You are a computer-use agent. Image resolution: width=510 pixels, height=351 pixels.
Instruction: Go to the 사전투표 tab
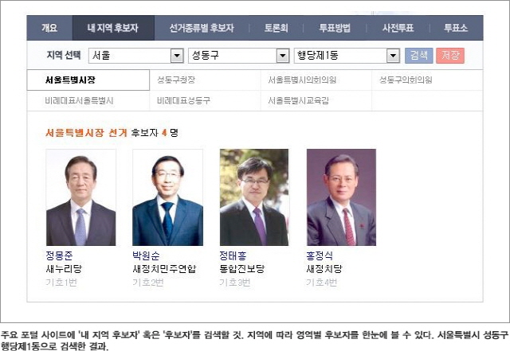click(x=398, y=28)
